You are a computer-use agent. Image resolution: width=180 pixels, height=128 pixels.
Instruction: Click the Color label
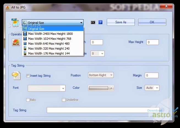click(76, 88)
